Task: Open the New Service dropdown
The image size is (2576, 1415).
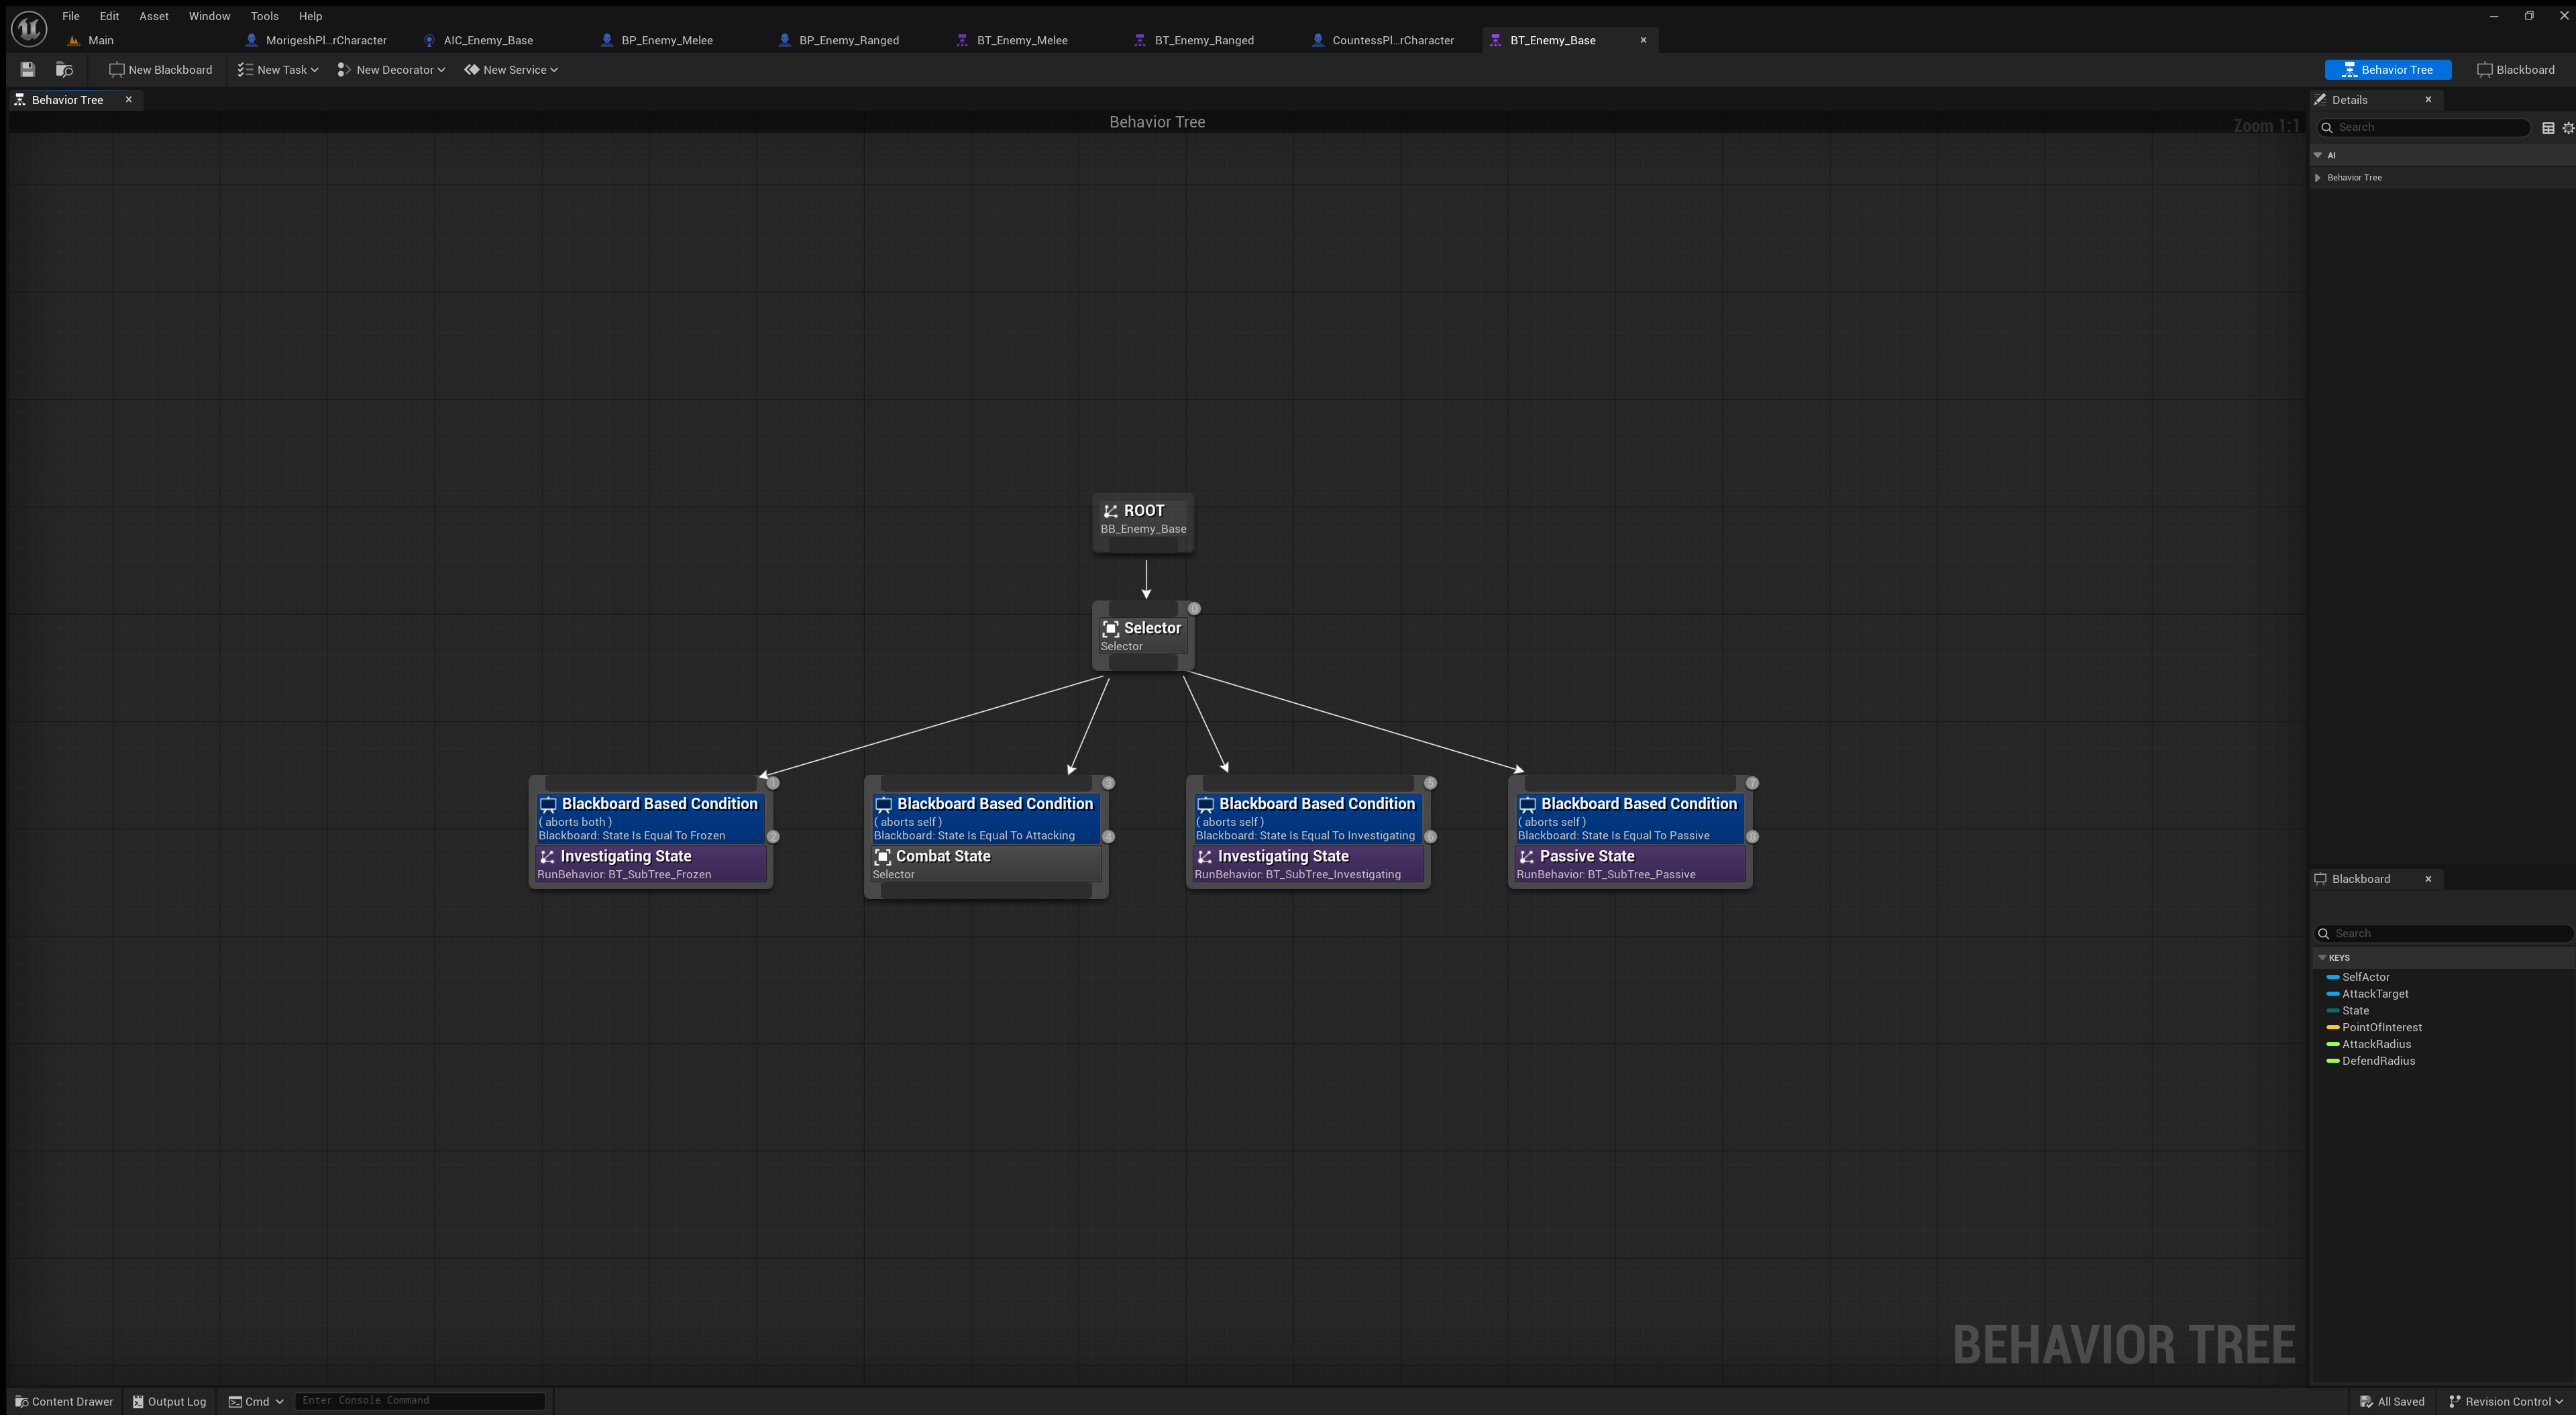Action: click(x=511, y=69)
